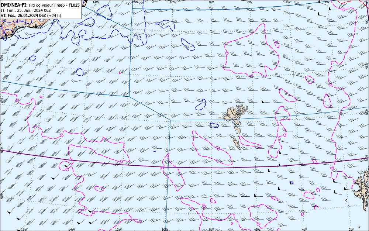Click the '2W' longitude label on top edge
Viewport: 369px width, 231px height.
(327, 2)
